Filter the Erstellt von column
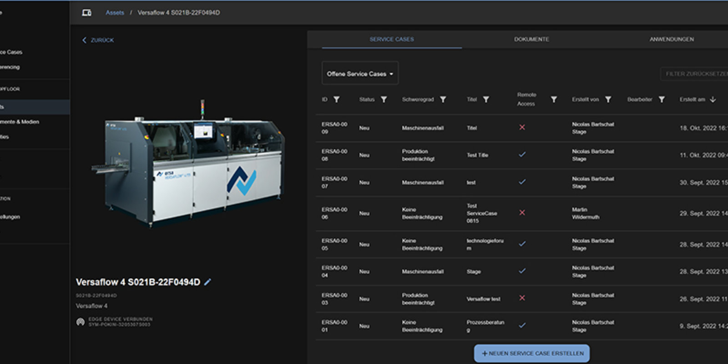The width and height of the screenshot is (728, 364). (608, 99)
